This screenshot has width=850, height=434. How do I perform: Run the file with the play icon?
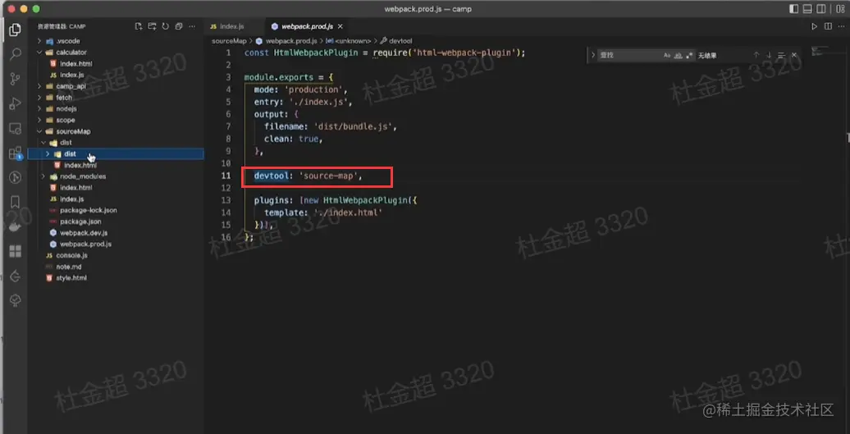tap(814, 26)
